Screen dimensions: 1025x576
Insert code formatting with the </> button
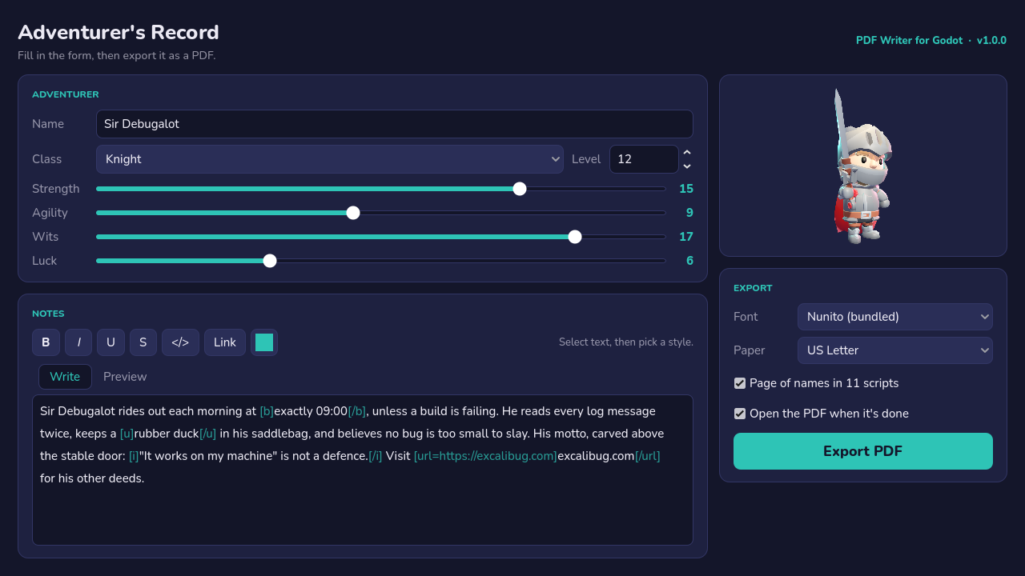(180, 342)
